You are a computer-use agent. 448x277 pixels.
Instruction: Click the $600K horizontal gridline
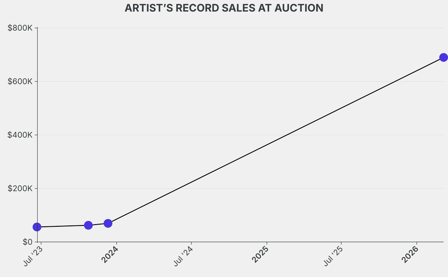click(x=175, y=82)
